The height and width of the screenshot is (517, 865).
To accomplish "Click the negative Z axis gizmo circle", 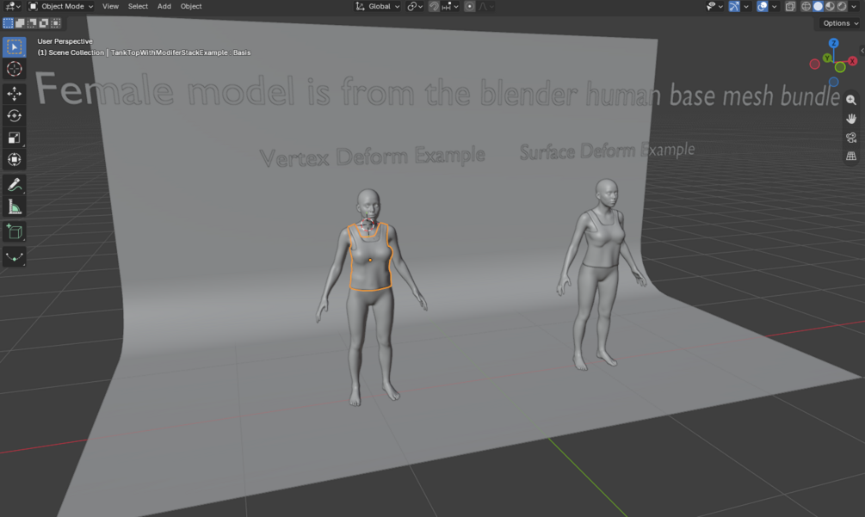I will 833,82.
